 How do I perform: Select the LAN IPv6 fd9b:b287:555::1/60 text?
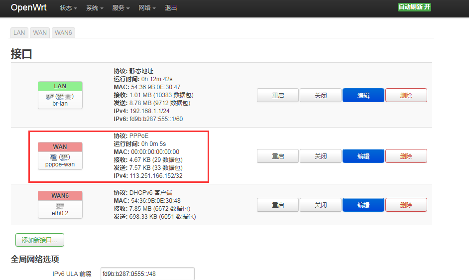[x=156, y=119]
